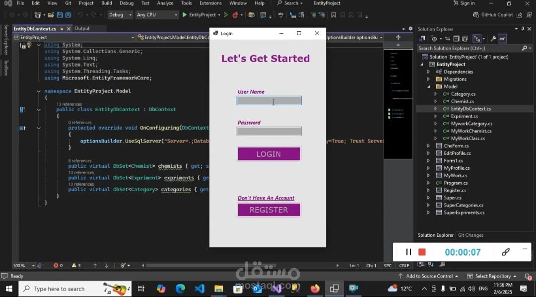The height and width of the screenshot is (297, 536).
Task: Select Chemist.cs in Solution Explorer
Action: click(x=462, y=101)
